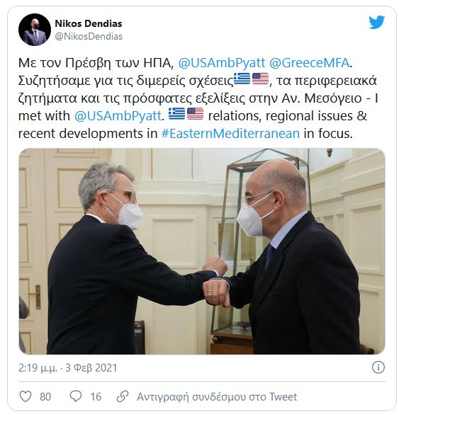Click the 80 likes count
This screenshot has width=450, height=421.
[x=45, y=397]
